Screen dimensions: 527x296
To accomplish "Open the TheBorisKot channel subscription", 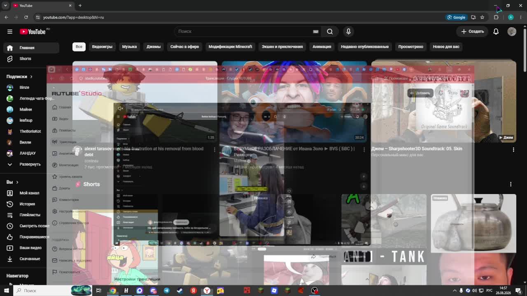I will pyautogui.click(x=32, y=131).
